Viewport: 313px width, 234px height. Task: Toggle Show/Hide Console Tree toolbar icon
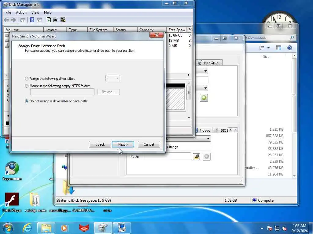[x=23, y=20]
